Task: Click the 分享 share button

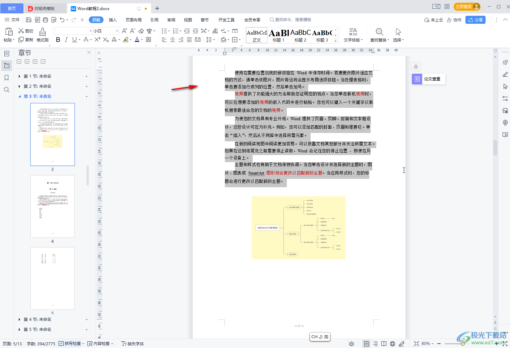Action: (475, 20)
